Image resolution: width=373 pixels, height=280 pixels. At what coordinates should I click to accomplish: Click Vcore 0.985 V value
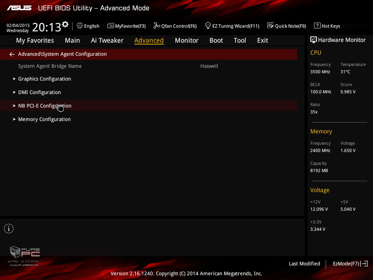tap(348, 92)
